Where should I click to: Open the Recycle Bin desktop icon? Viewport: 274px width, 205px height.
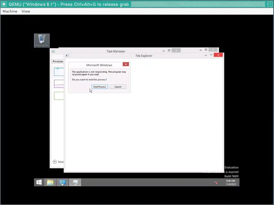pyautogui.click(x=42, y=41)
